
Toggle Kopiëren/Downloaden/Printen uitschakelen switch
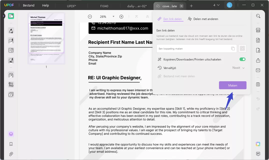pos(242,59)
